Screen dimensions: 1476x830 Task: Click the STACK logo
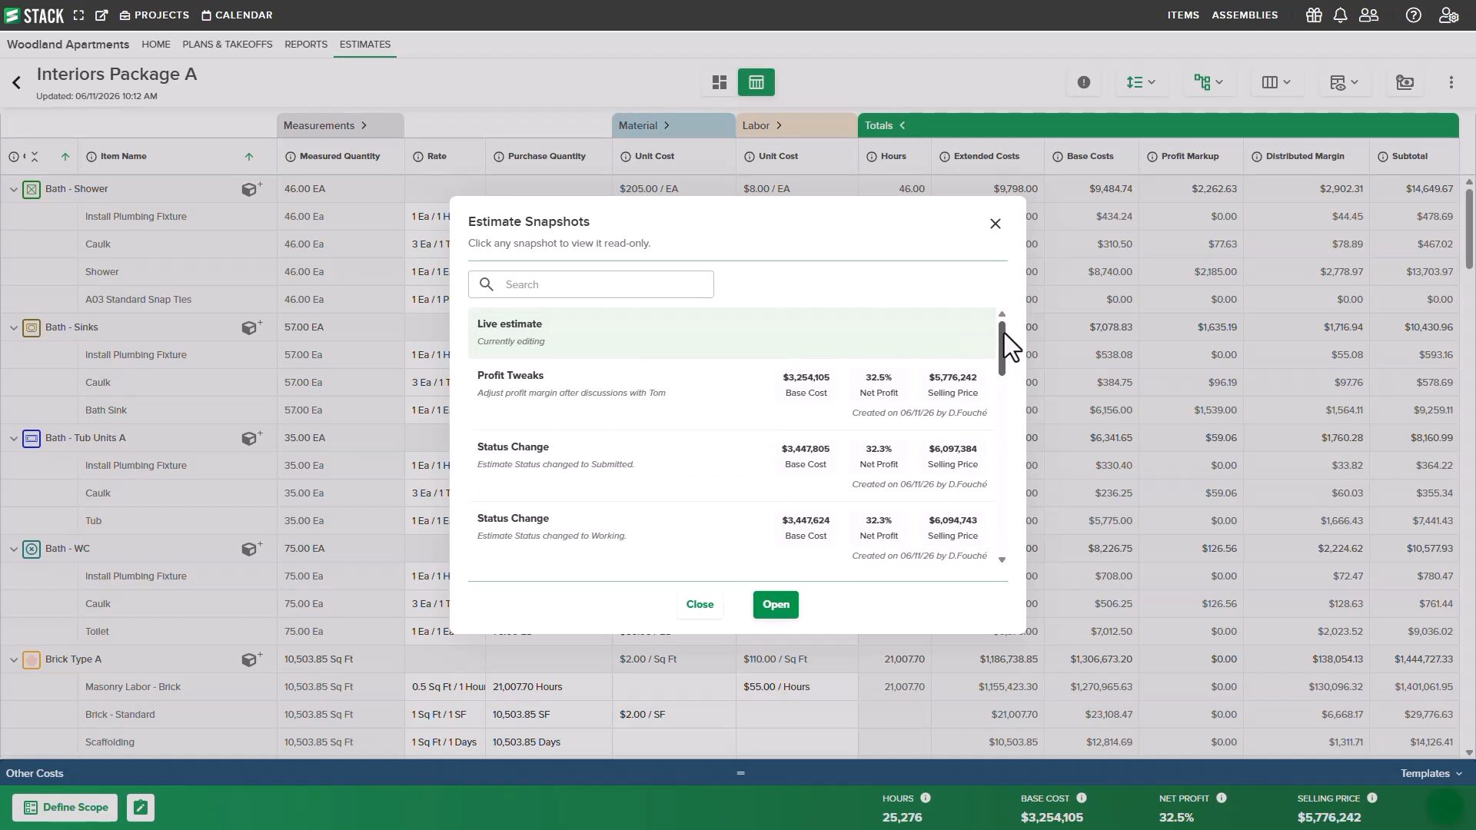click(34, 15)
